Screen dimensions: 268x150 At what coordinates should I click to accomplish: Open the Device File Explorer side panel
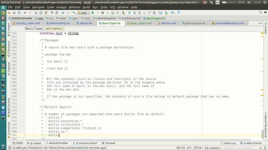click(265, 125)
